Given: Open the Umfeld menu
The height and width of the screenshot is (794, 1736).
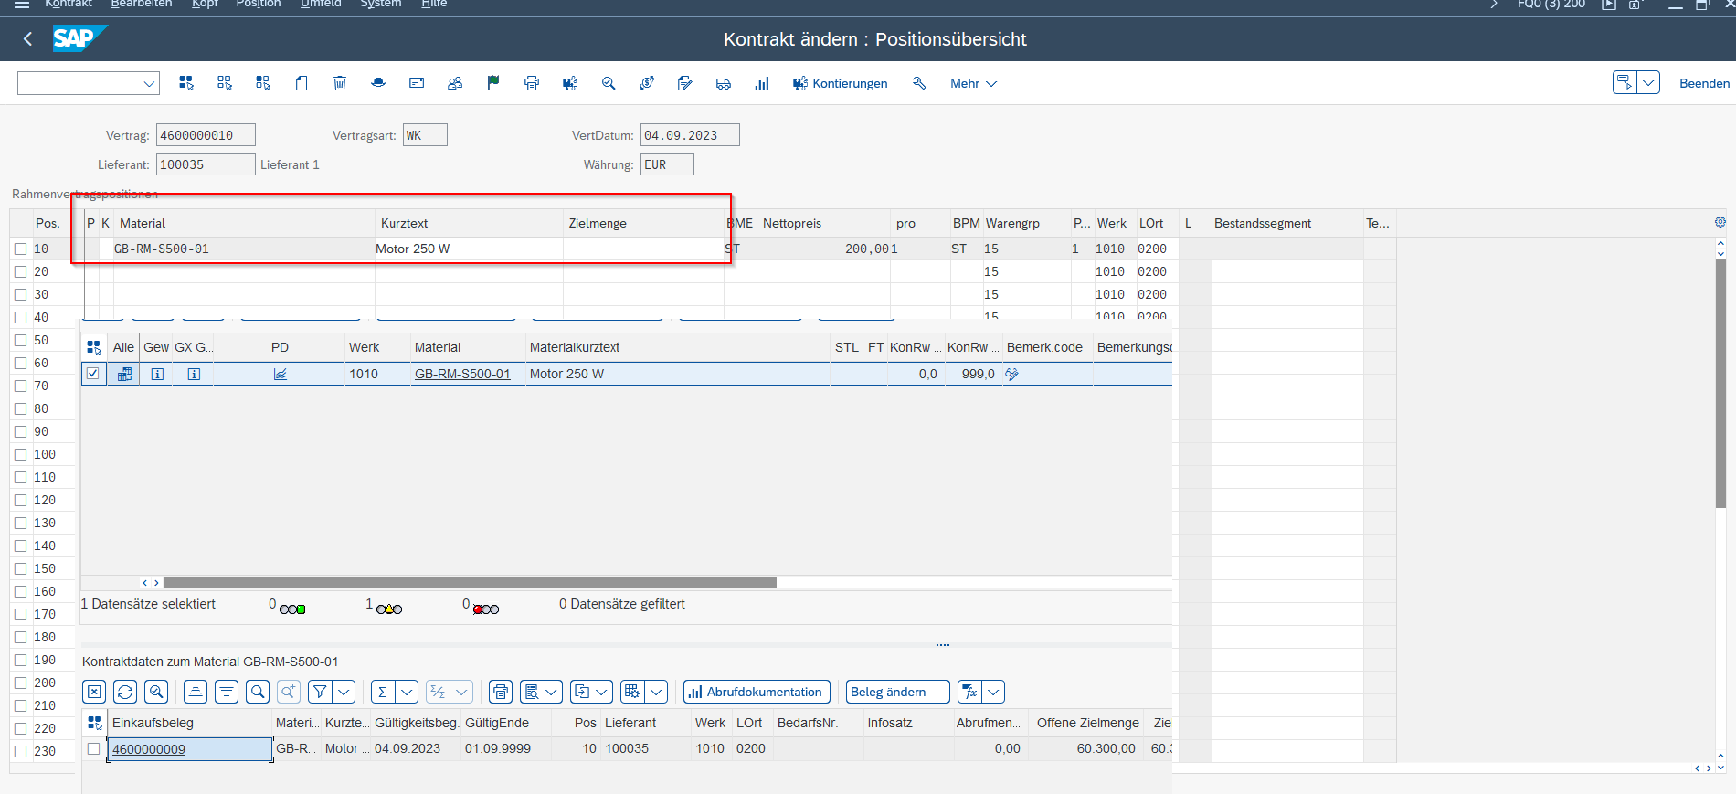Looking at the screenshot, I should coord(321,4).
